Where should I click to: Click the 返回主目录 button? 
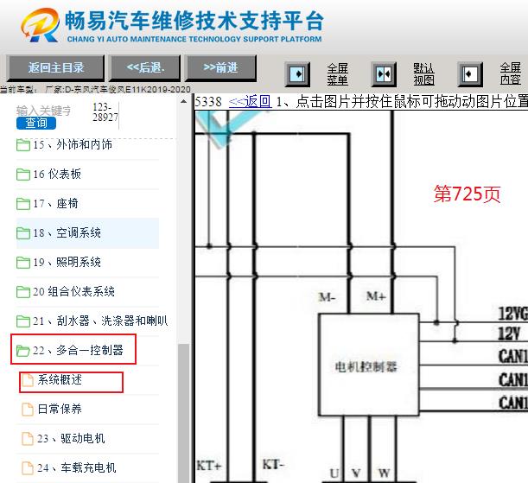(x=56, y=68)
